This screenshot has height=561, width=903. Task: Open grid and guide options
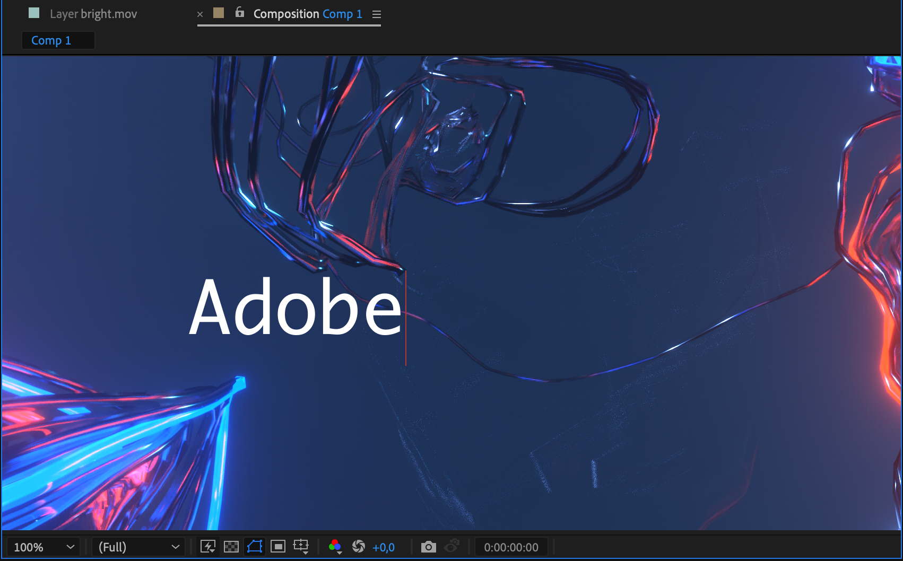[x=301, y=547]
